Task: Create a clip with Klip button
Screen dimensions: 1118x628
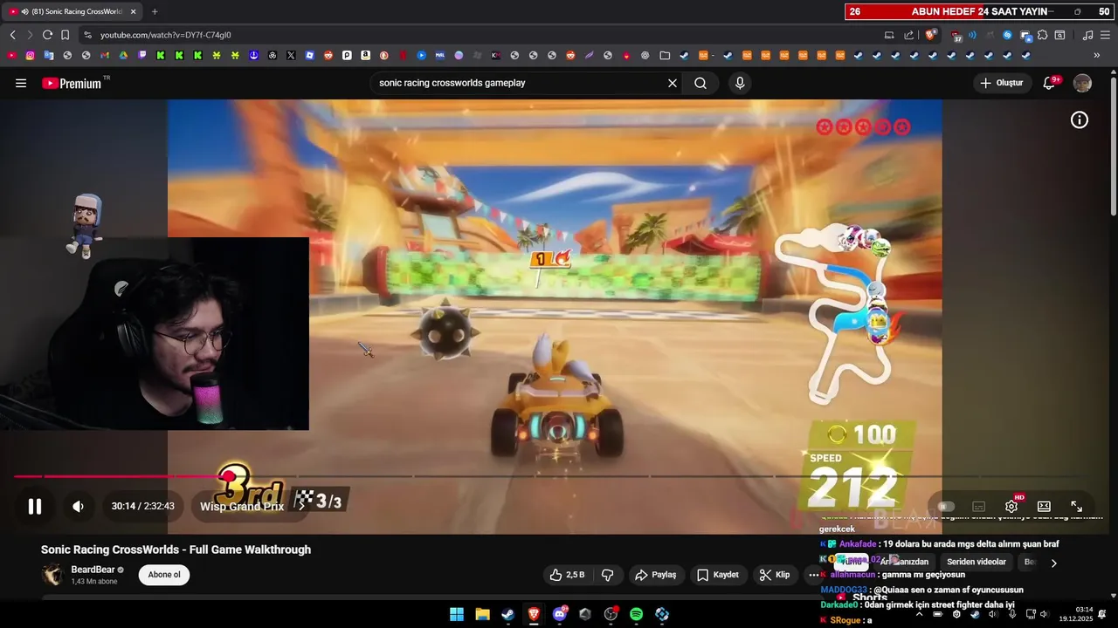Action: pyautogui.click(x=774, y=575)
